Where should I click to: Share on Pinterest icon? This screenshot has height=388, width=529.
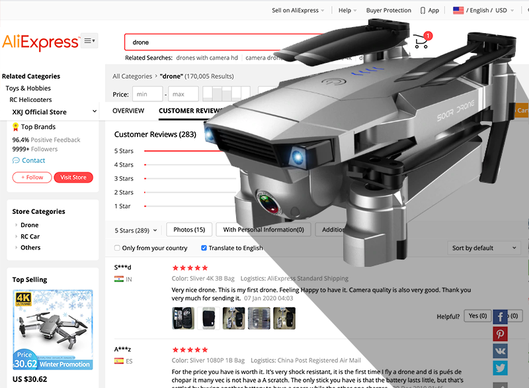501,334
